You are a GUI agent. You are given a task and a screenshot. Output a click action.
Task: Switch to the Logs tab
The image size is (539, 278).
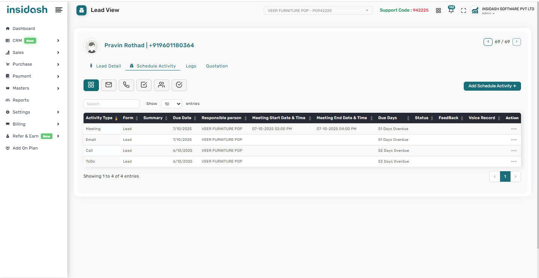[x=191, y=66]
